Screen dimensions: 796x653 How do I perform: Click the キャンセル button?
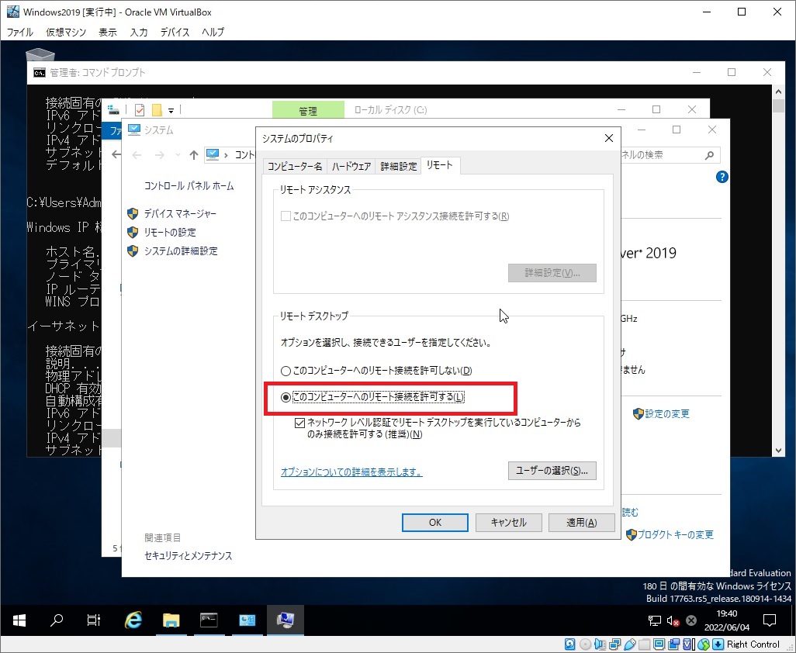coord(509,522)
